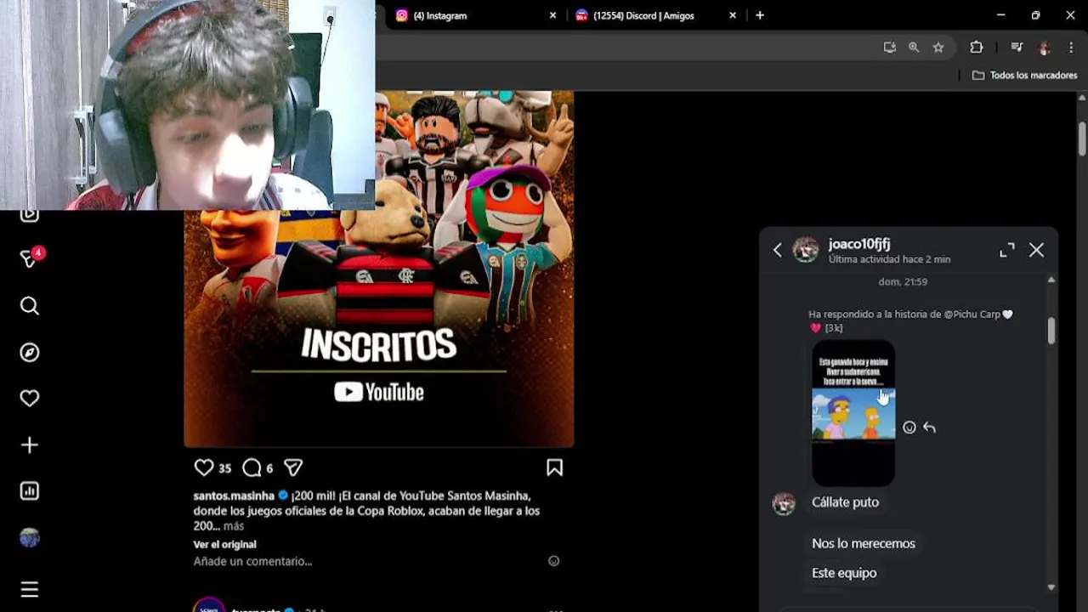Open santos.masinha profile link
Screen dimensions: 1088x612
[234, 496]
